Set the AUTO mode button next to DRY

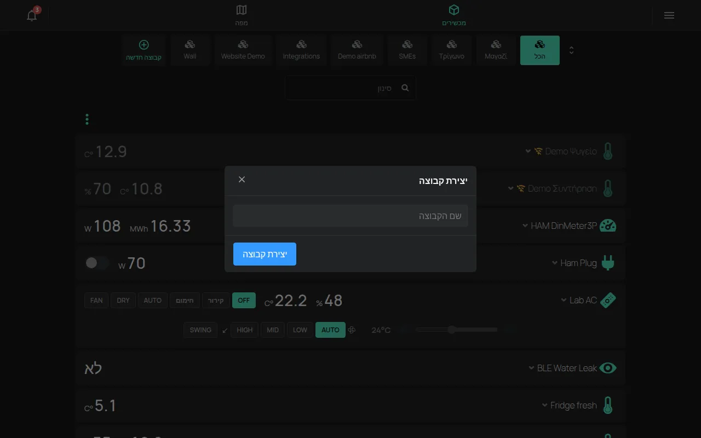153,300
